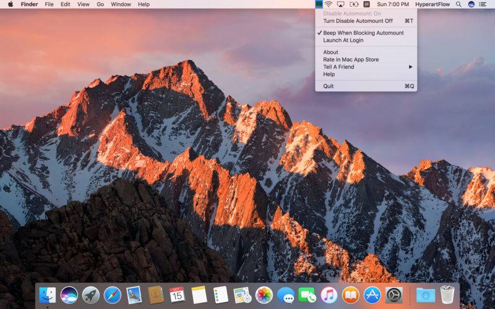This screenshot has width=495, height=309.
Task: Open System Preferences gear in Dock
Action: pyautogui.click(x=394, y=295)
